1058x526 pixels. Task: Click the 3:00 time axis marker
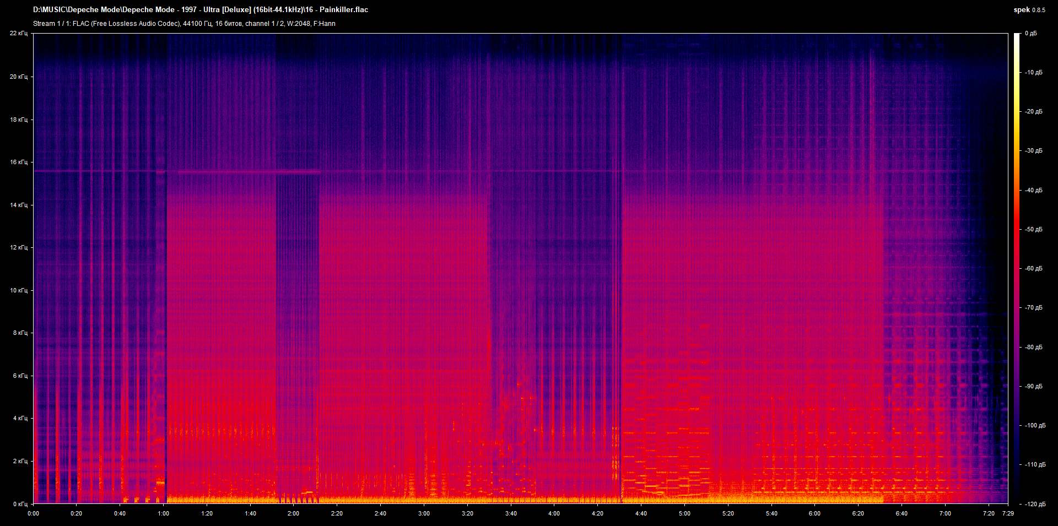[x=424, y=513]
